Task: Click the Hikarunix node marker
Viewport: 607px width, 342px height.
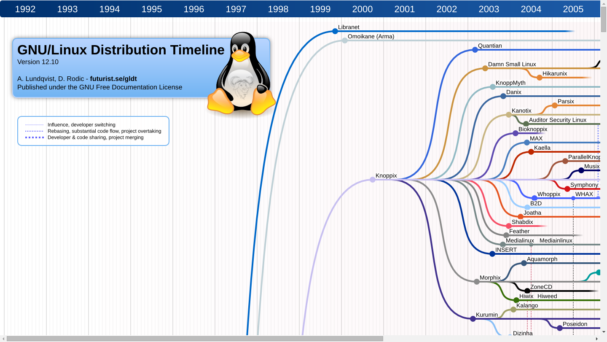Action: 540,78
